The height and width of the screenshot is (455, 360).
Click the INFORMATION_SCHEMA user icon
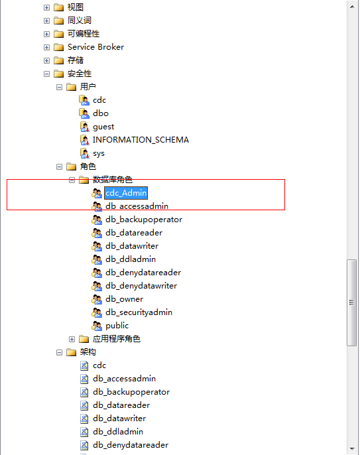point(84,140)
